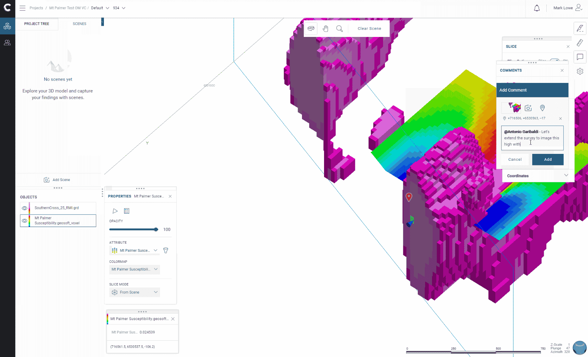This screenshot has width=588, height=357.
Task: Close the Comments panel
Action: (562, 71)
